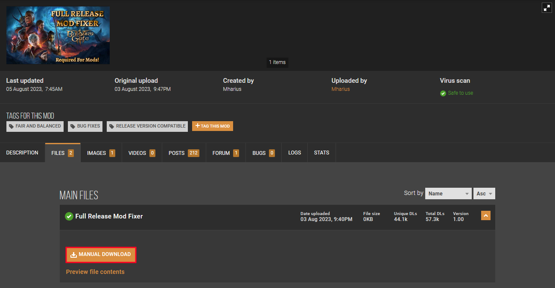Click the 1 items gallery counter
Screen dimensions: 555x288
277,62
